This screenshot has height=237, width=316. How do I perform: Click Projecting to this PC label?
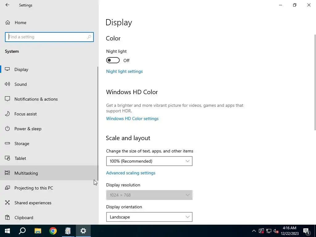point(34,188)
